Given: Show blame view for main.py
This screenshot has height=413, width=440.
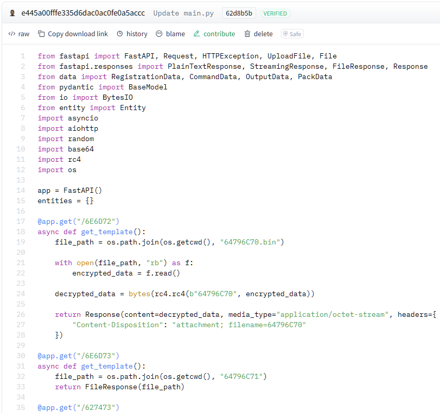Looking at the screenshot, I should [170, 34].
